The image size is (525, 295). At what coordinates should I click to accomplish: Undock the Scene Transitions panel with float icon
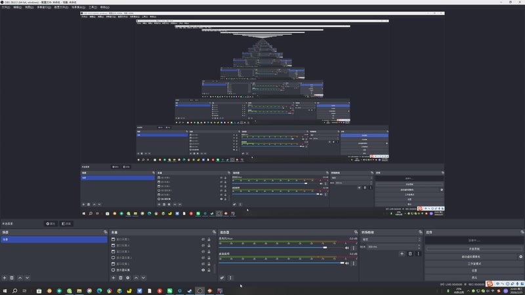coord(420,232)
